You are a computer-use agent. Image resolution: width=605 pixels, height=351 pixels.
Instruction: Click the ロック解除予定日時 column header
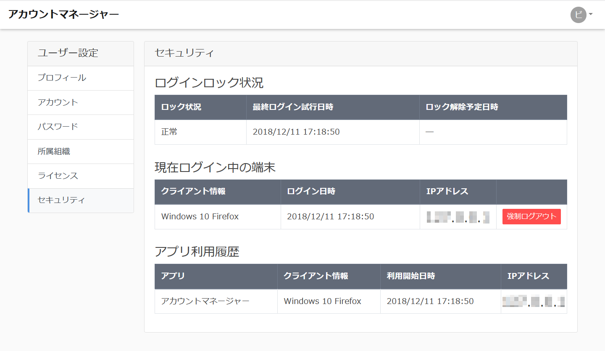(x=462, y=107)
